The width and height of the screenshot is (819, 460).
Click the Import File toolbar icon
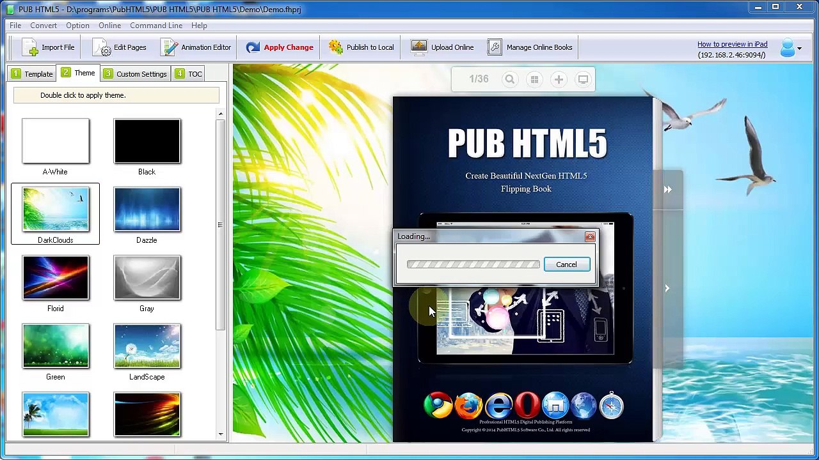(29, 47)
